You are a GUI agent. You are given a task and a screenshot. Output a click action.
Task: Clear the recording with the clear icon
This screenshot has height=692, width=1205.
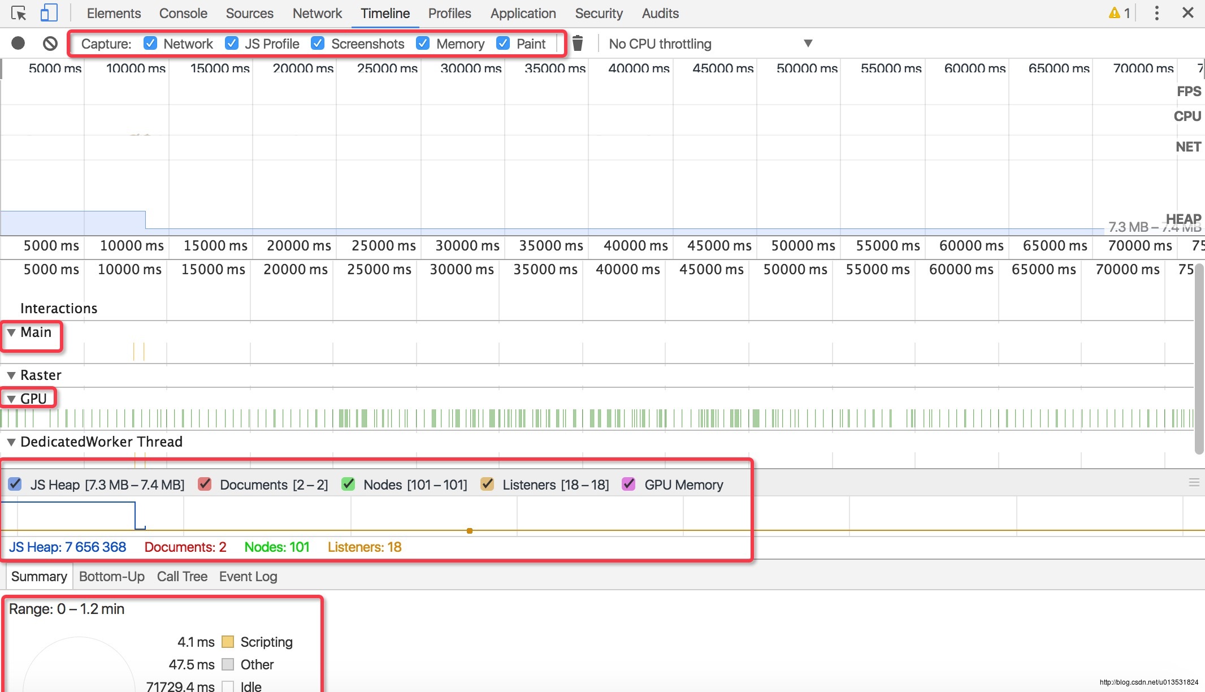(x=50, y=43)
